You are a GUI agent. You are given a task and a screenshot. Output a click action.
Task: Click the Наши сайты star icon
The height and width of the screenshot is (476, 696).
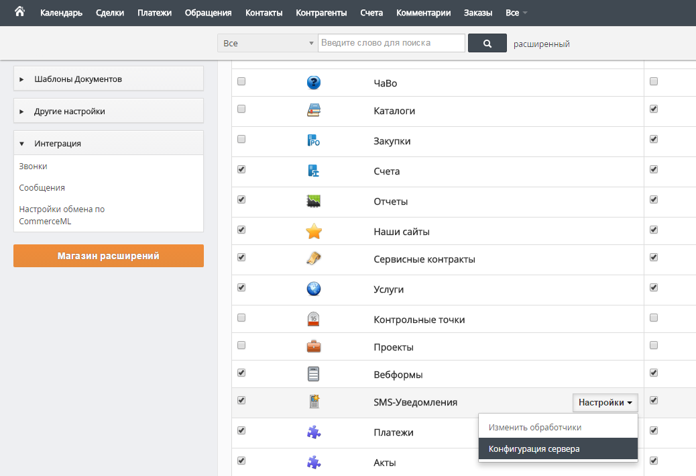pos(313,232)
